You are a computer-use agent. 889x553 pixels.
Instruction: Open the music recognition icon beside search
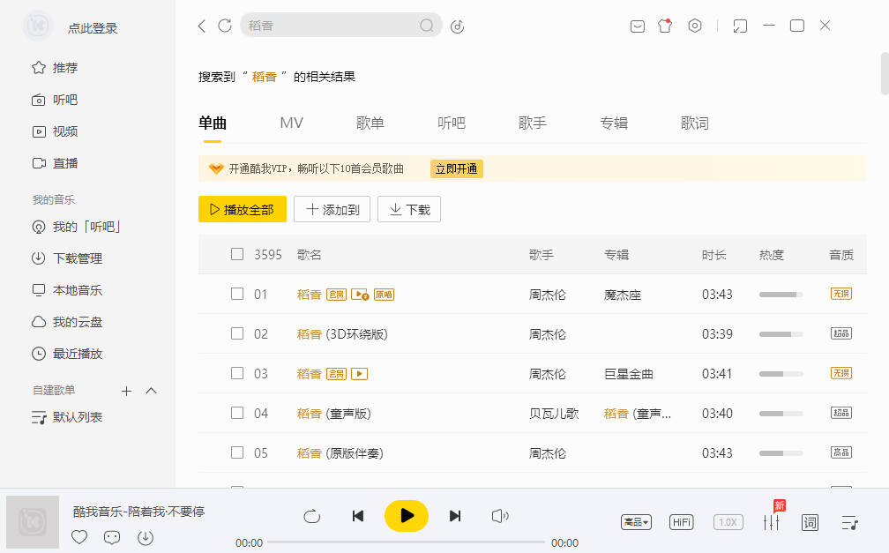coord(457,26)
